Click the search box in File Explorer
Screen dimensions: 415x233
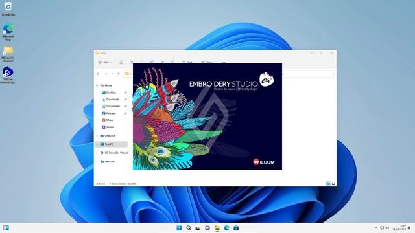[x=307, y=74]
